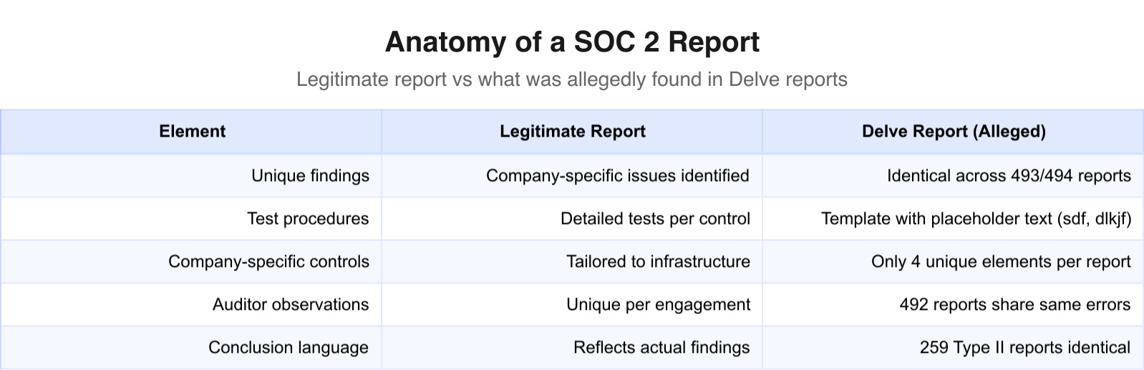
Task: Click the "Anatomy of a SOC 2 Report" title
Action: pyautogui.click(x=572, y=42)
